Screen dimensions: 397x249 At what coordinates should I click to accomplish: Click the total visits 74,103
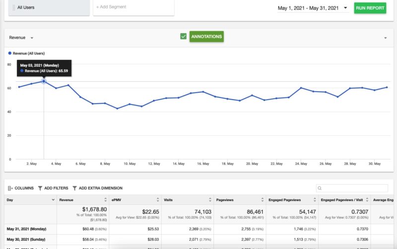[203, 212]
